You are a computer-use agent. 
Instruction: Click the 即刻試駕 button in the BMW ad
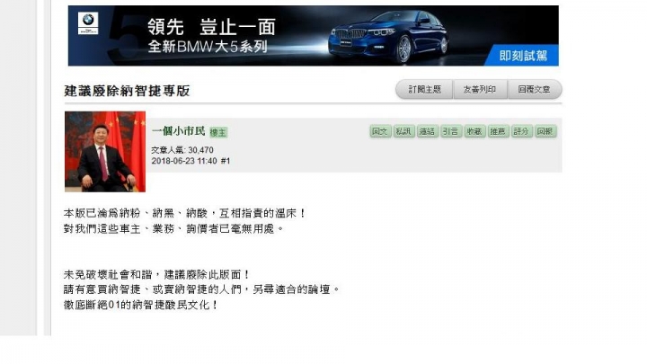[x=523, y=56]
